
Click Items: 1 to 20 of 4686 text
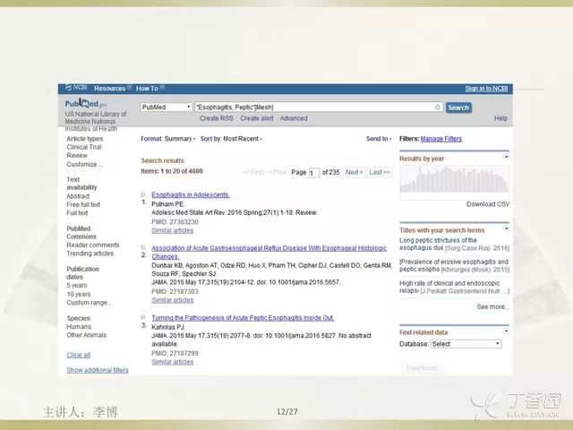point(172,171)
